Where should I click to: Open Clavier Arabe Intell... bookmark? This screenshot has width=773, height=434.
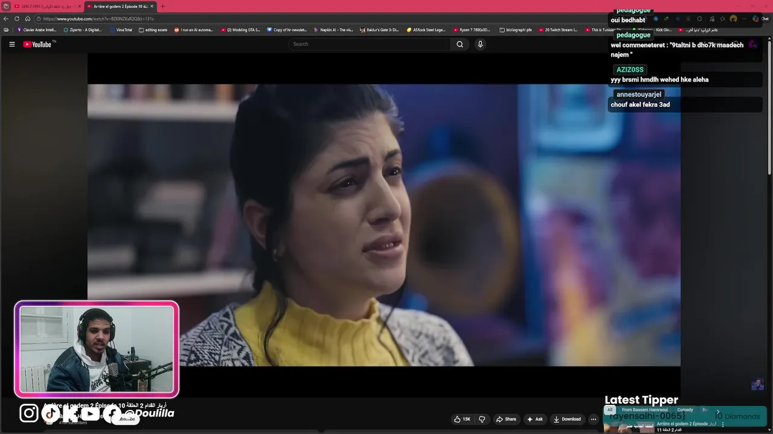click(x=37, y=30)
